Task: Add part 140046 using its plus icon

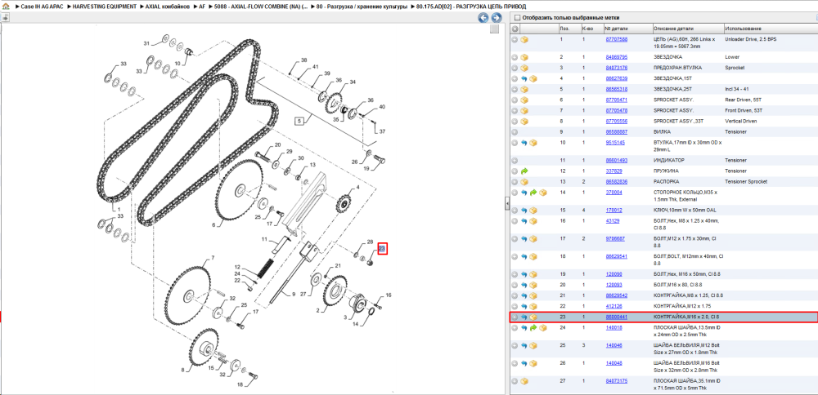Action: pyautogui.click(x=515, y=345)
